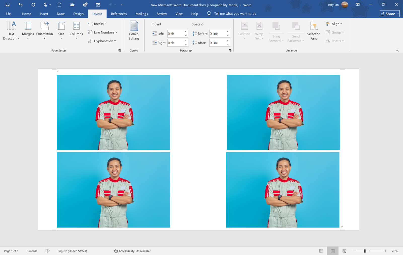
Task: Switch to Insert tab
Action: pyautogui.click(x=44, y=14)
